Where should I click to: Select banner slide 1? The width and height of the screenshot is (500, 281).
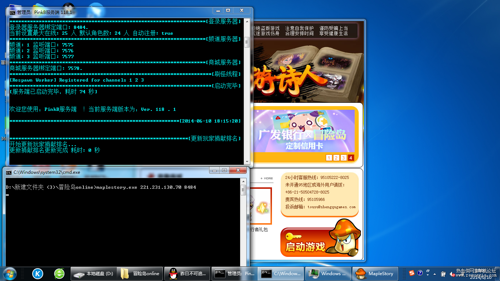click(x=329, y=158)
